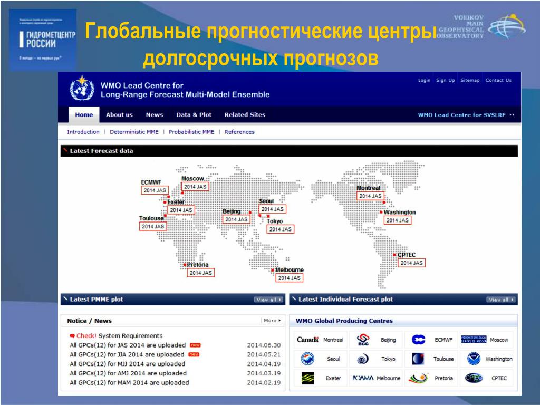Open Exeter 2014 JAS forecast box
Screen dimensions: 540x405
(181, 210)
